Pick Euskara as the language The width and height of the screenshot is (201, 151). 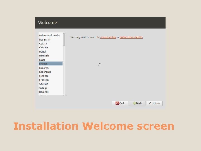(51, 76)
